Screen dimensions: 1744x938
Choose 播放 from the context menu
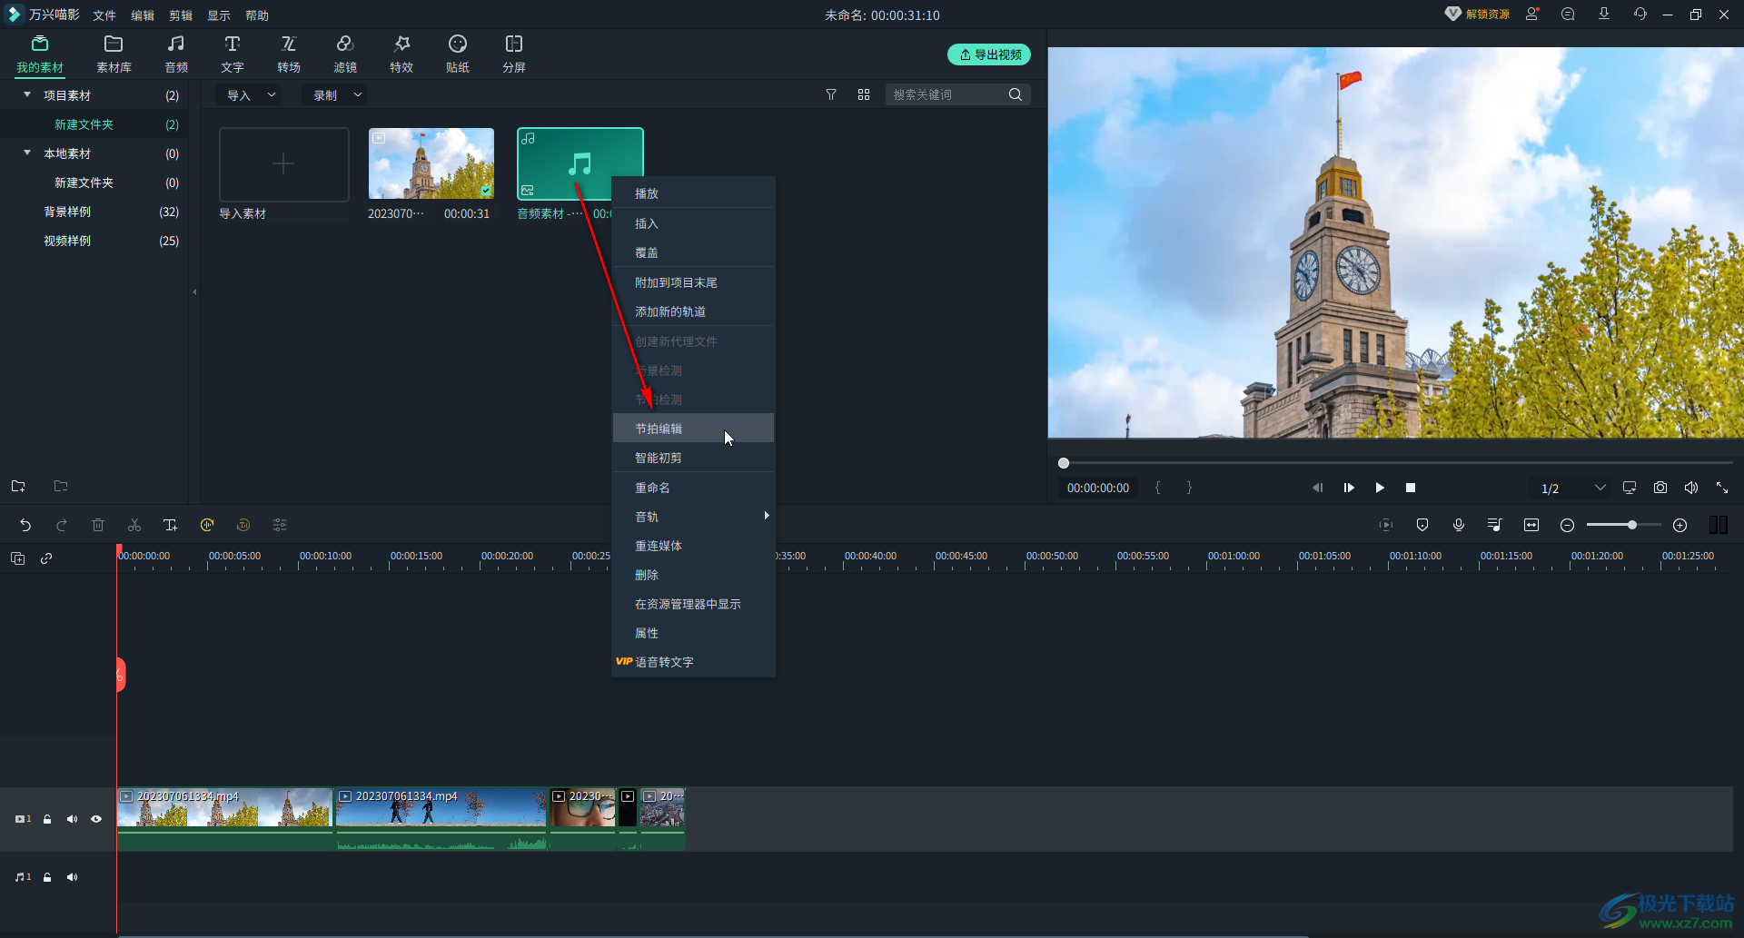(x=693, y=193)
